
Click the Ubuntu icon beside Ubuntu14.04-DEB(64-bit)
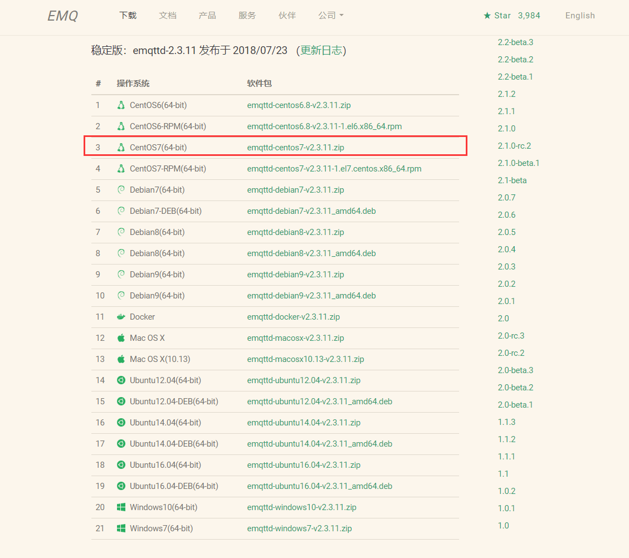(x=121, y=444)
